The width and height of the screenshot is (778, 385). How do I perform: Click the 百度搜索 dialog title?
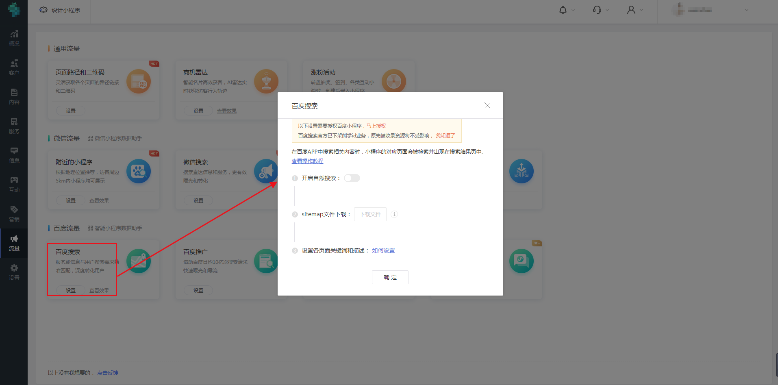click(x=305, y=106)
